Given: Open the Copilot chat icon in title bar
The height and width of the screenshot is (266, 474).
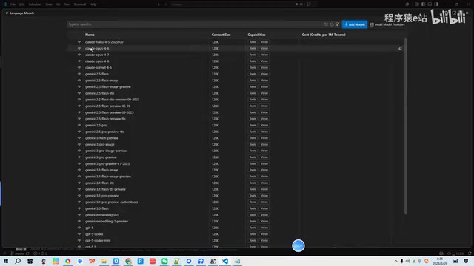Looking at the screenshot, I should click(x=309, y=4).
